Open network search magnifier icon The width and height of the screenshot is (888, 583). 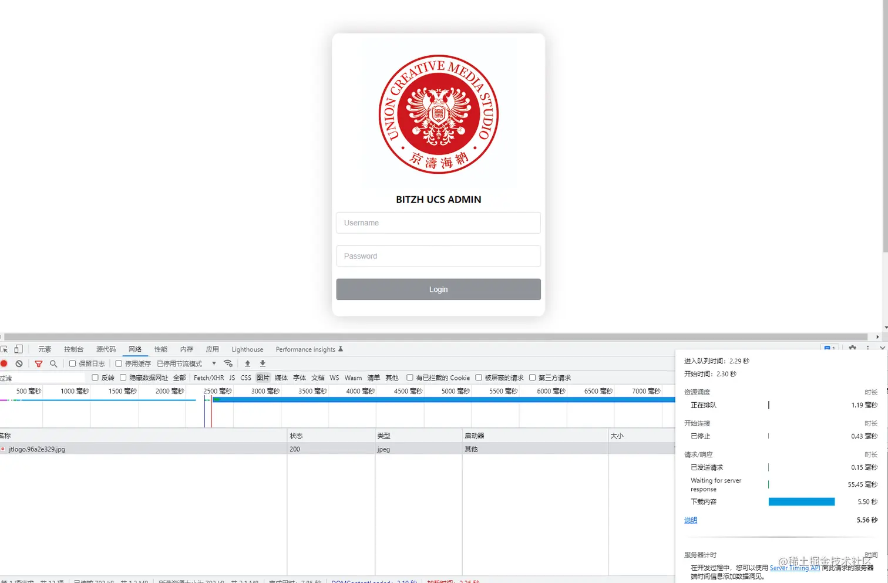(53, 364)
